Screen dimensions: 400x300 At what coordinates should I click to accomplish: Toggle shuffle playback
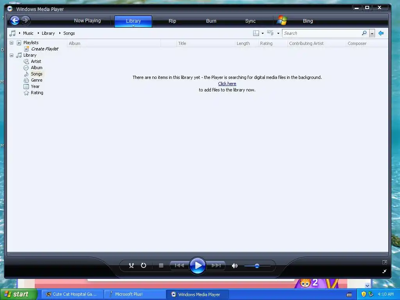tap(131, 266)
